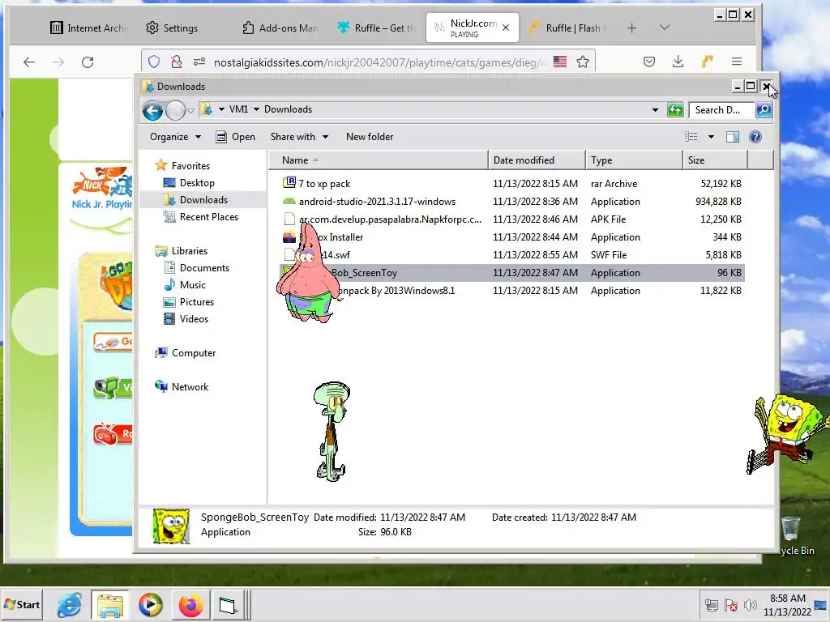Open Explorer help question mark icon
This screenshot has width=830, height=622.
[x=755, y=137]
